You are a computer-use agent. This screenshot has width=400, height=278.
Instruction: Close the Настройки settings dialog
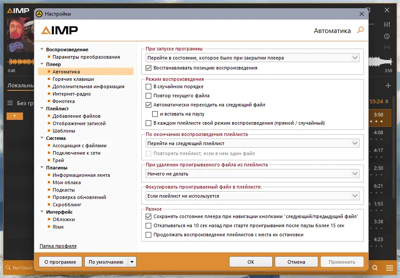point(362,14)
